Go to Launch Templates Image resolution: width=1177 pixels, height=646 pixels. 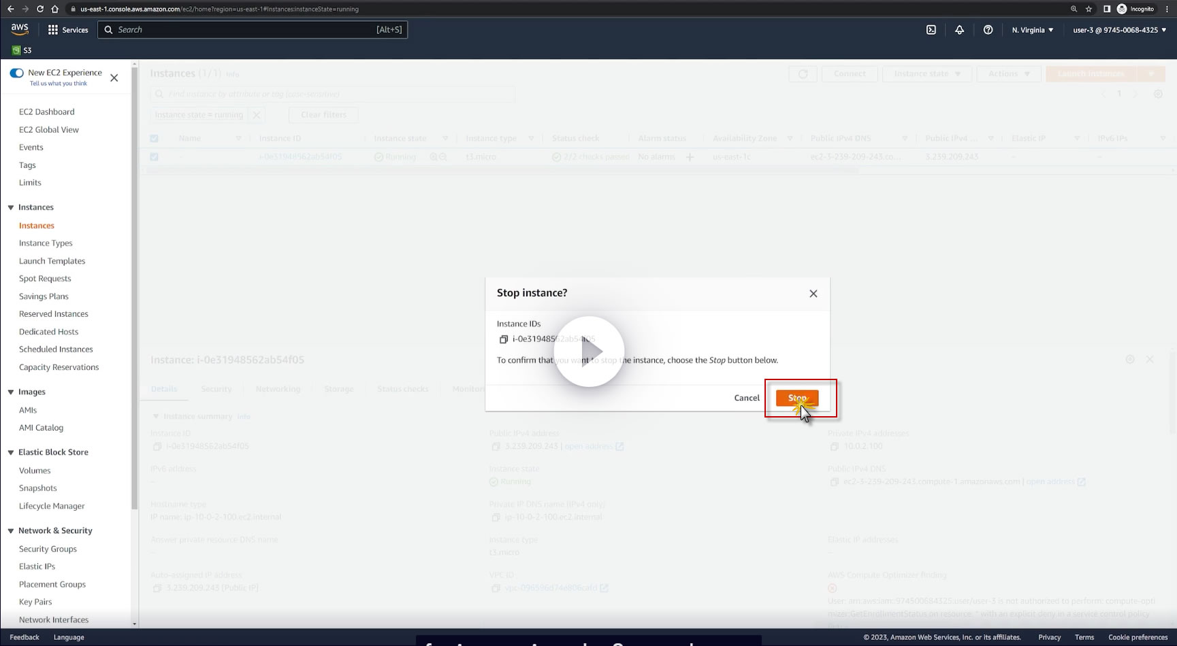point(52,261)
